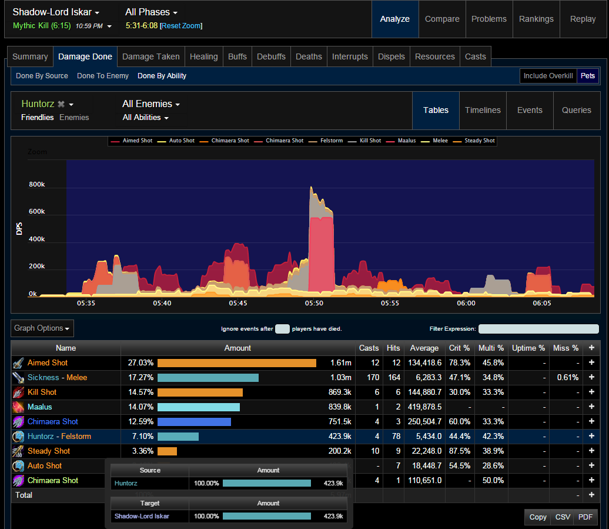This screenshot has width=609, height=529.
Task: Toggle the Include Overkill option
Action: [548, 76]
